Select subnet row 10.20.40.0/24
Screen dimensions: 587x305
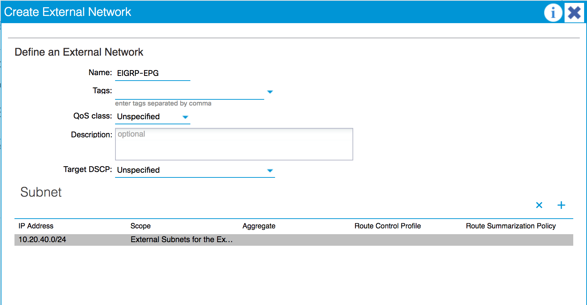pos(294,240)
